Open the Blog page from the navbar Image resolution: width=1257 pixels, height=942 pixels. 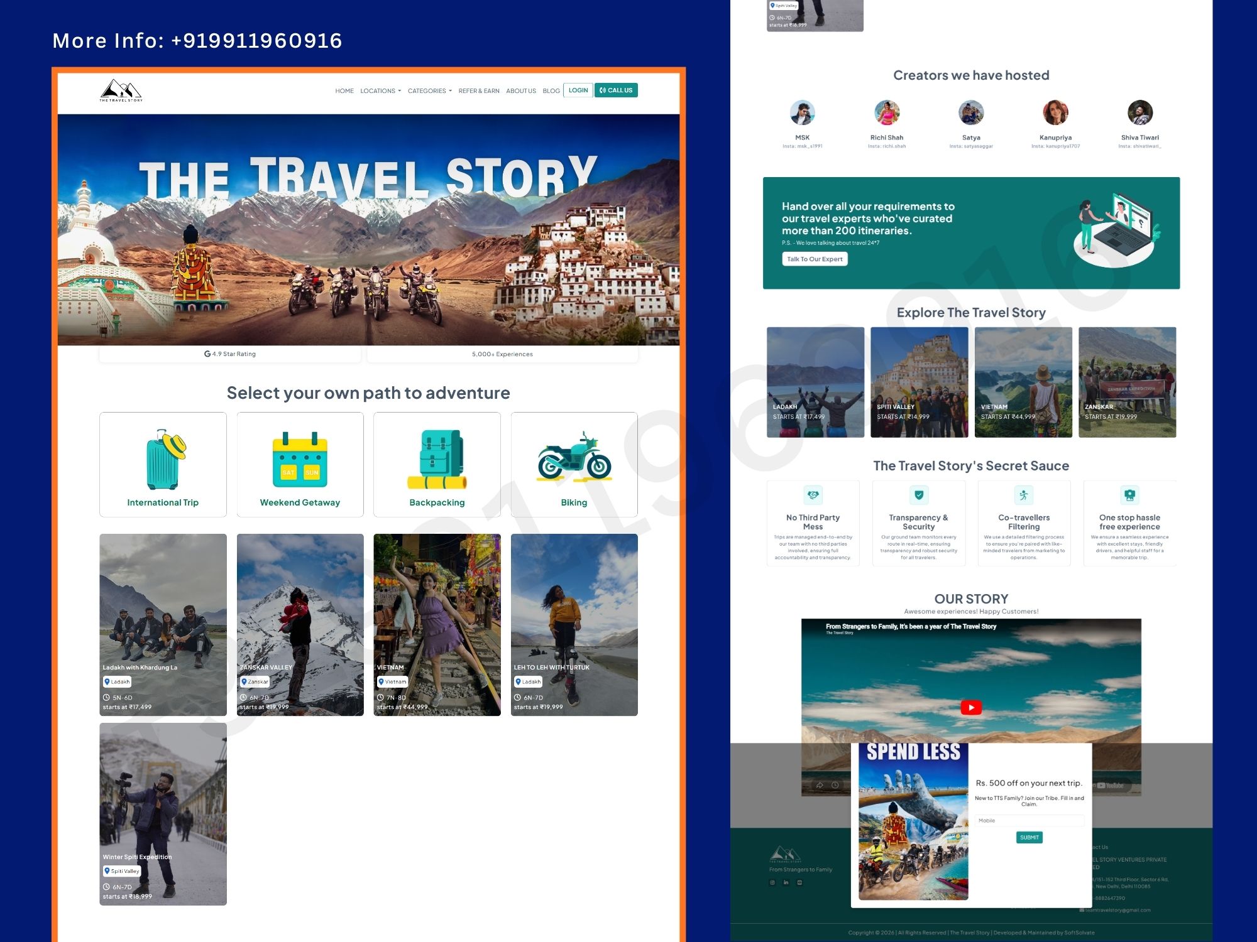tap(551, 90)
